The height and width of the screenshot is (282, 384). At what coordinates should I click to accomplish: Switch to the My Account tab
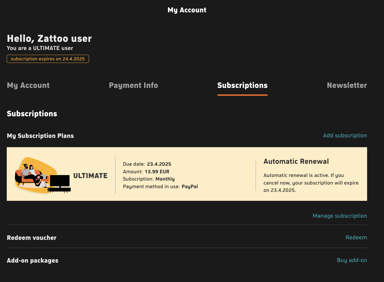pyautogui.click(x=28, y=85)
